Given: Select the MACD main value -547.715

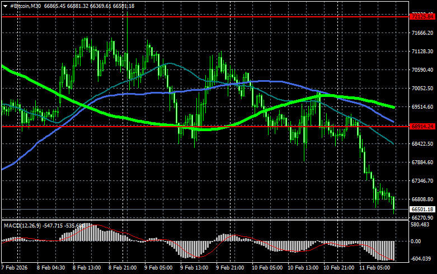Looking at the screenshot, I should (x=53, y=225).
